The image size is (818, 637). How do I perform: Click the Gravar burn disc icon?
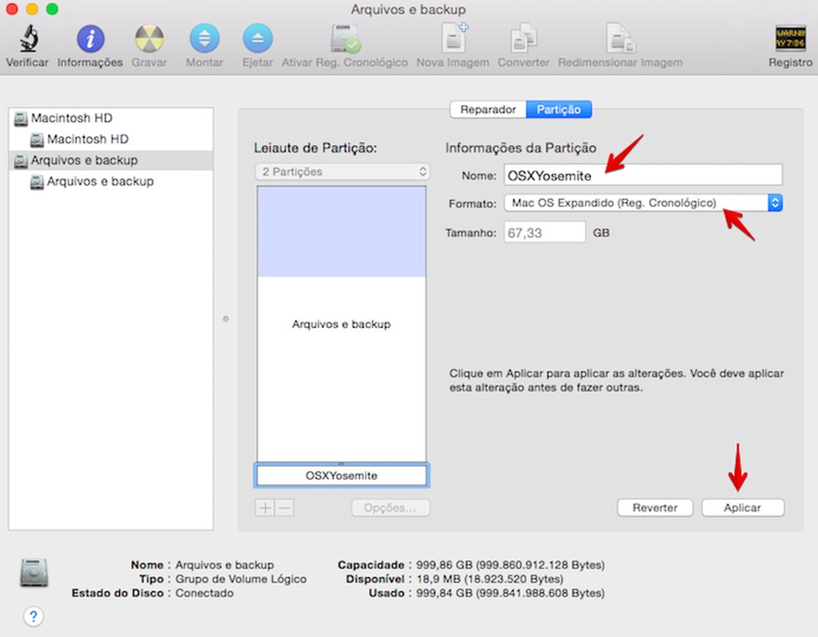[150, 39]
